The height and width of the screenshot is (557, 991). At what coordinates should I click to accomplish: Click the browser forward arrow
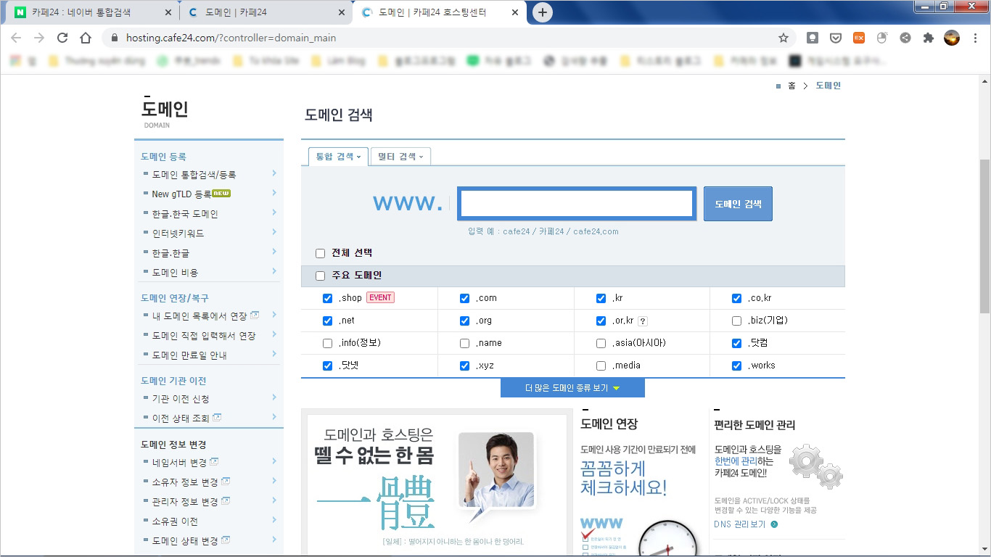pos(39,38)
